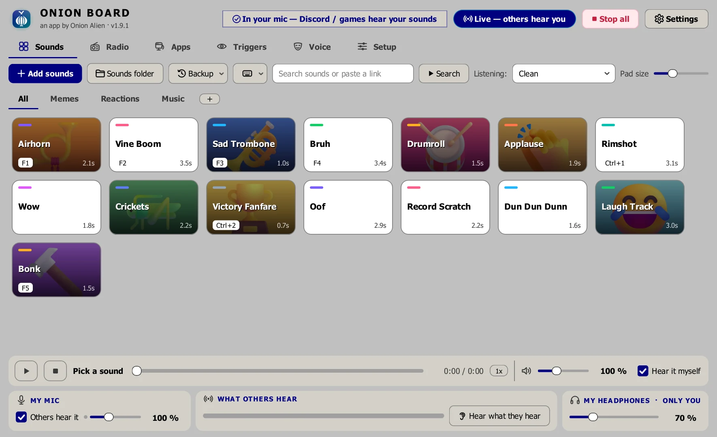The width and height of the screenshot is (717, 437).
Task: Toggle In your mic routing mode
Action: (335, 19)
